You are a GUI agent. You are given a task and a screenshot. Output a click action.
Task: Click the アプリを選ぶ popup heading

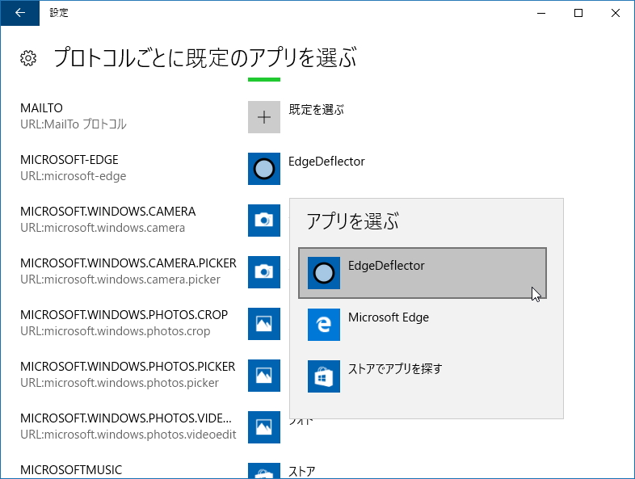352,221
